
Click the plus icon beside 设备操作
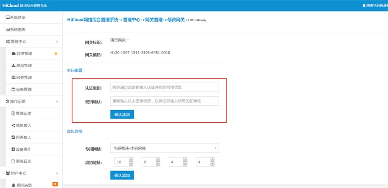pos(14,149)
